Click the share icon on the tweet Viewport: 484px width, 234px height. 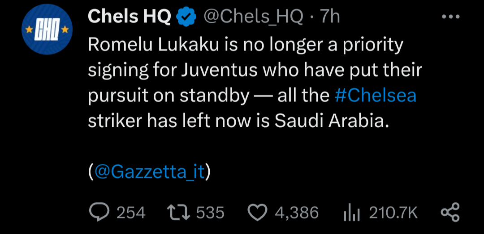450,213
